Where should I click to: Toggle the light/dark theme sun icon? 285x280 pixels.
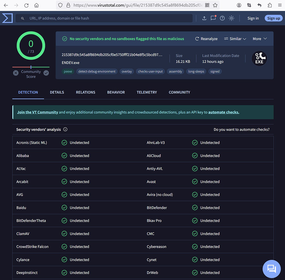[x=231, y=18]
